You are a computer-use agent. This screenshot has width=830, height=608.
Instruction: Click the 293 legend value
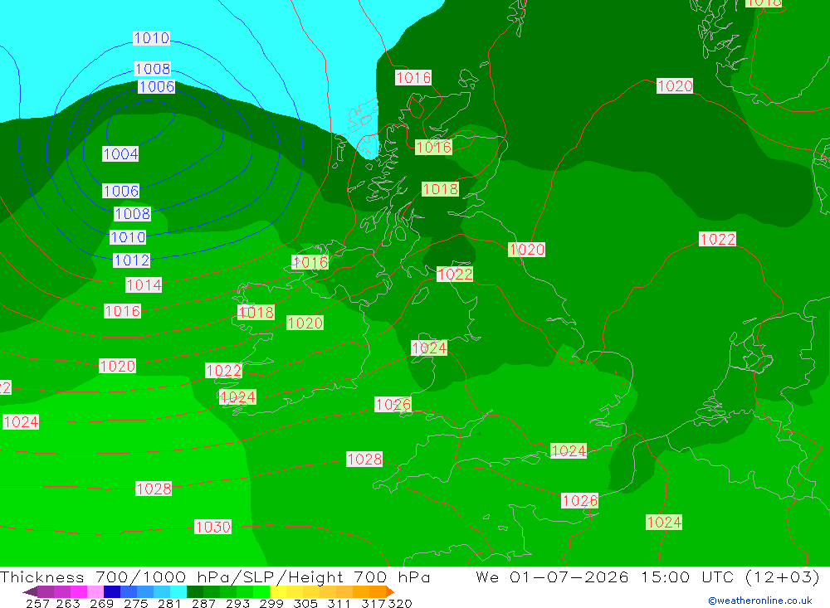coord(237,603)
